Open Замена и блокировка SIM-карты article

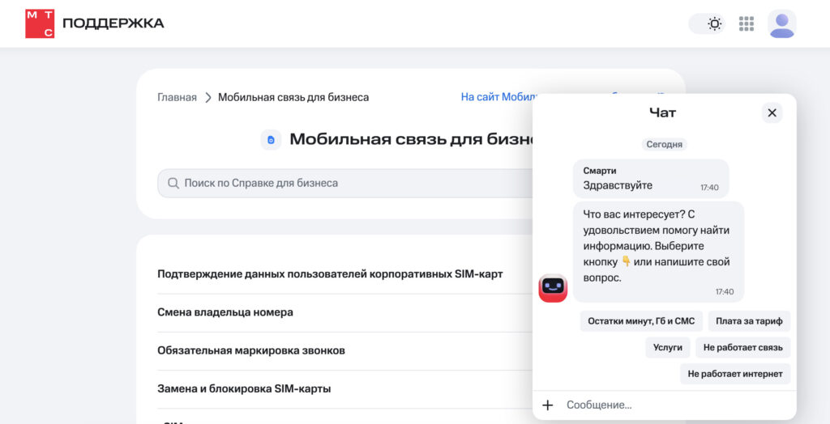pyautogui.click(x=244, y=388)
